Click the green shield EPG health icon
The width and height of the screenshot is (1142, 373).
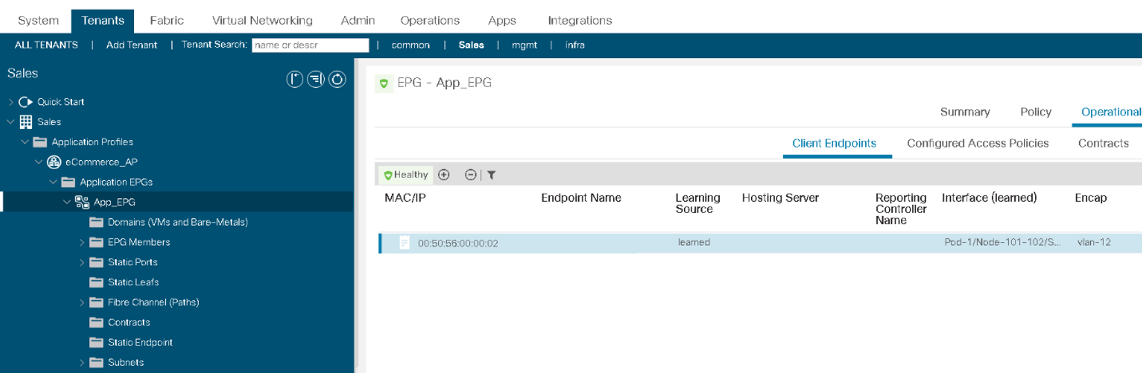pyautogui.click(x=384, y=84)
